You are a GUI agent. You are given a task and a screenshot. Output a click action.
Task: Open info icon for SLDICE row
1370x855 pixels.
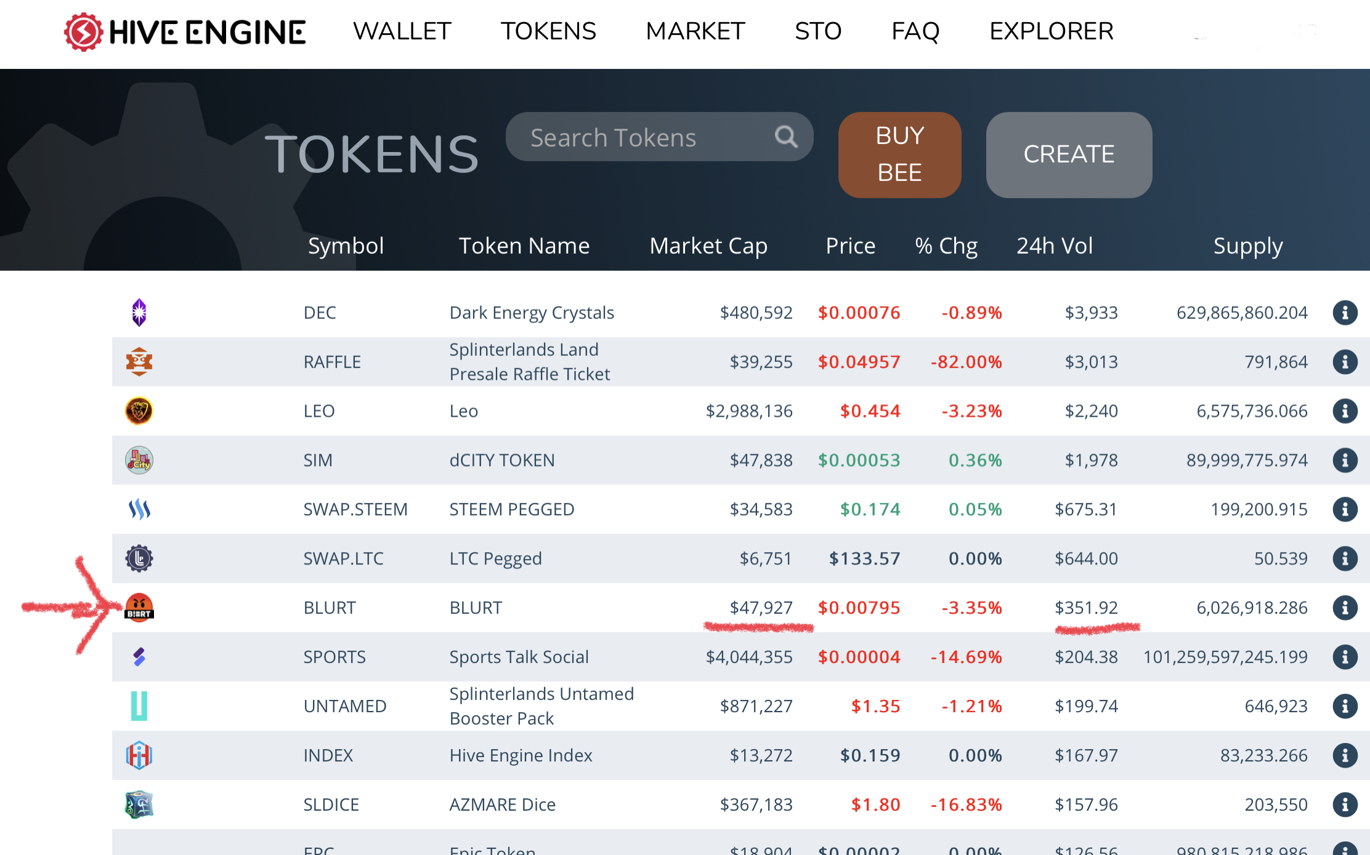tap(1345, 805)
